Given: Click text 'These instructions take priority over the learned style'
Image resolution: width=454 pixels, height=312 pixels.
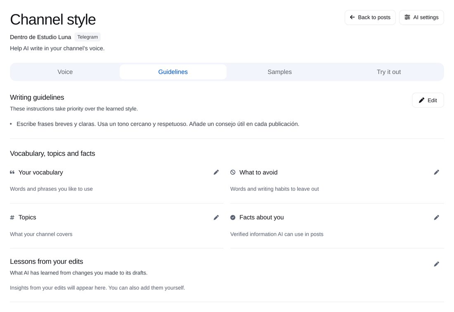Looking at the screenshot, I should tap(74, 109).
